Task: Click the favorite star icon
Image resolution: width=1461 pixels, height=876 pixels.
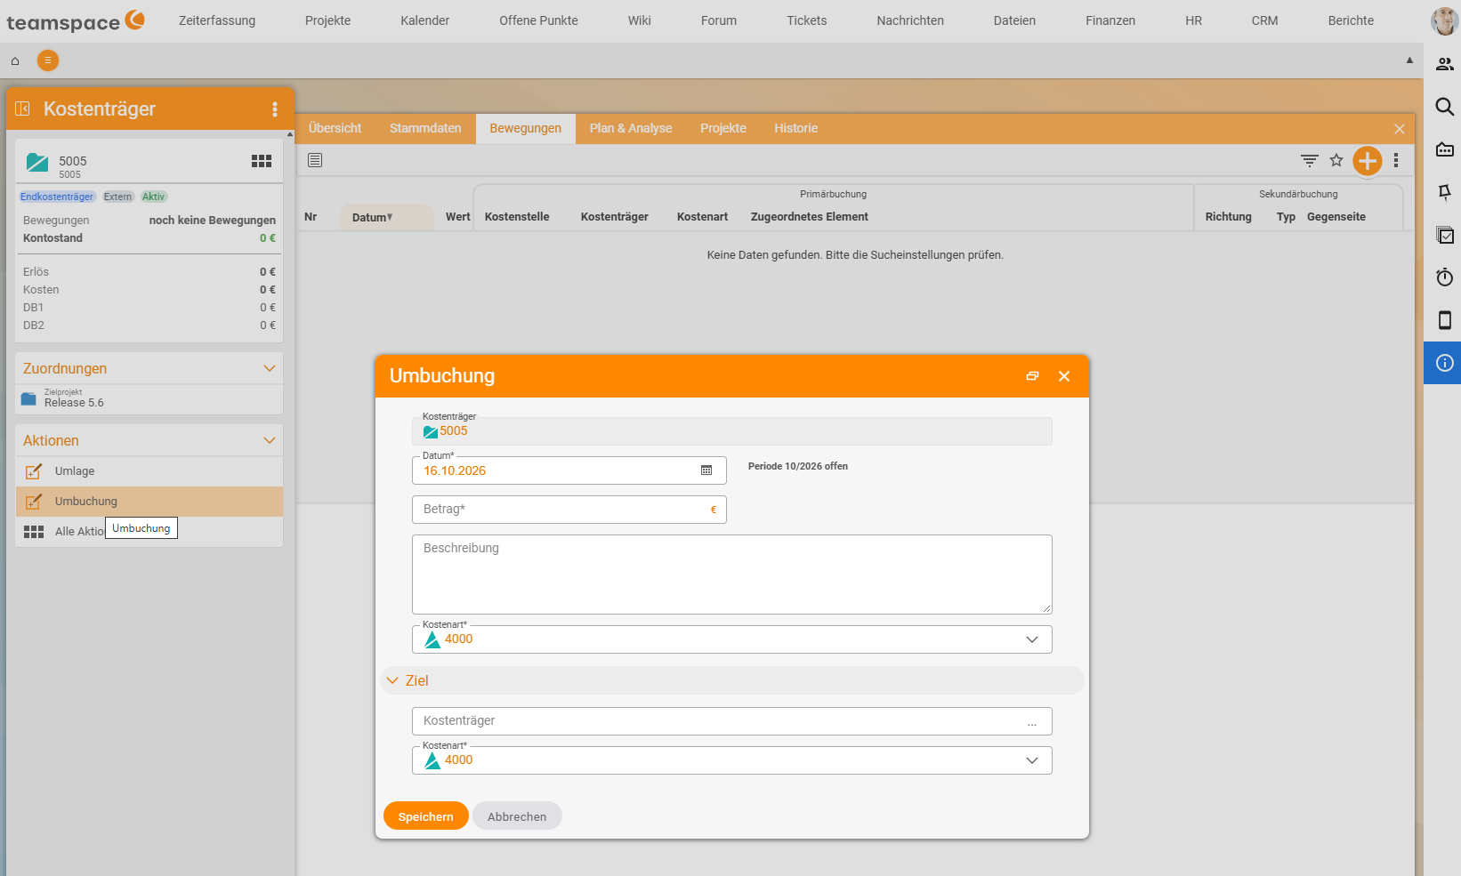Action: (x=1336, y=160)
